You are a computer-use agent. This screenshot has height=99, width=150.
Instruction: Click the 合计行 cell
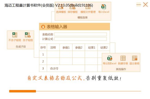coord(66,68)
